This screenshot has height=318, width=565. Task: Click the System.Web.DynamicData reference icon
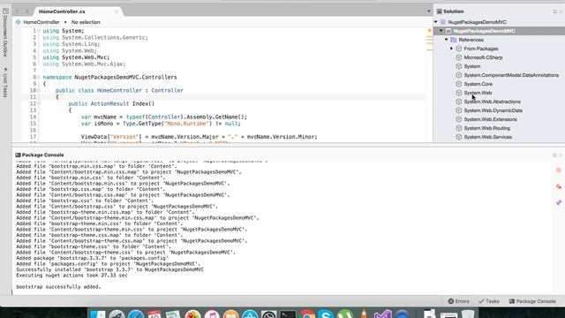click(459, 110)
